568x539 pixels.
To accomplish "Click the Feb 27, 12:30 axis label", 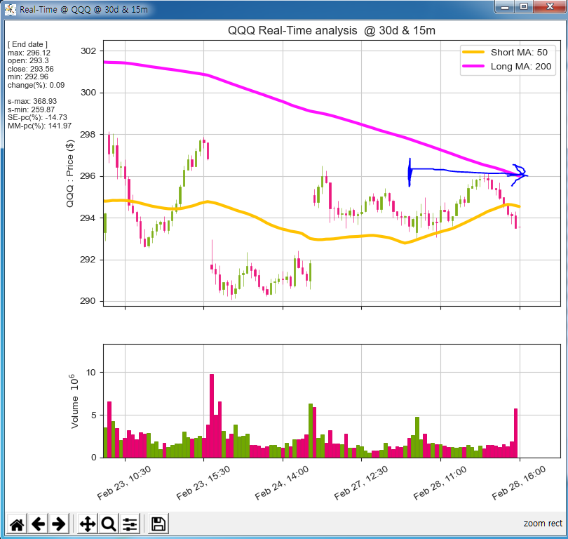I will pos(361,483).
